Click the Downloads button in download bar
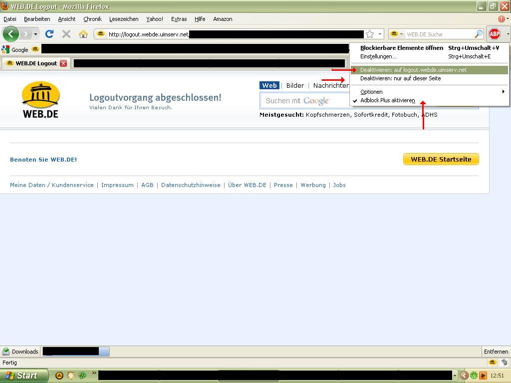The width and height of the screenshot is (511, 383). [x=20, y=352]
